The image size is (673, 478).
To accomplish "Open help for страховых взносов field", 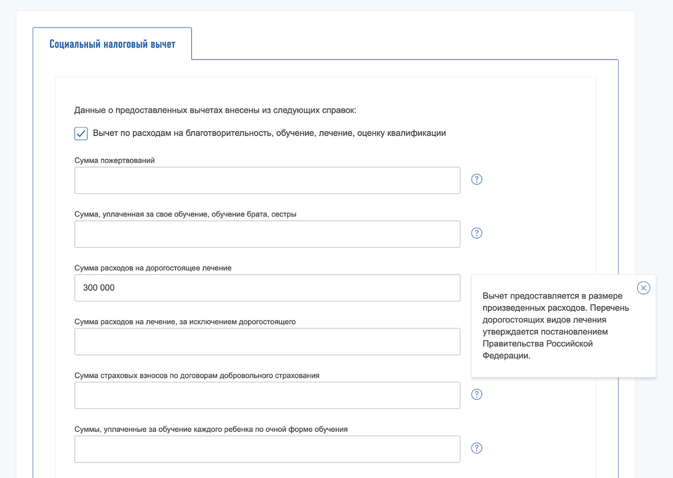I will click(x=477, y=395).
